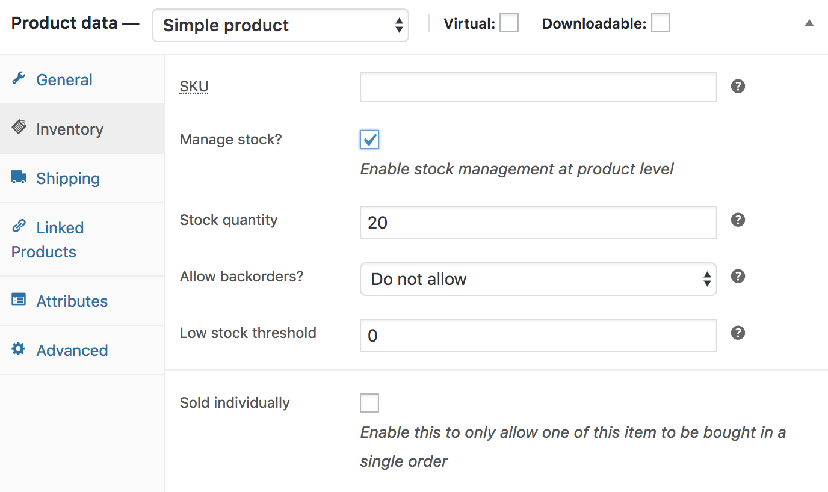The height and width of the screenshot is (492, 828).
Task: Enable the Virtual product checkbox
Action: click(x=509, y=23)
